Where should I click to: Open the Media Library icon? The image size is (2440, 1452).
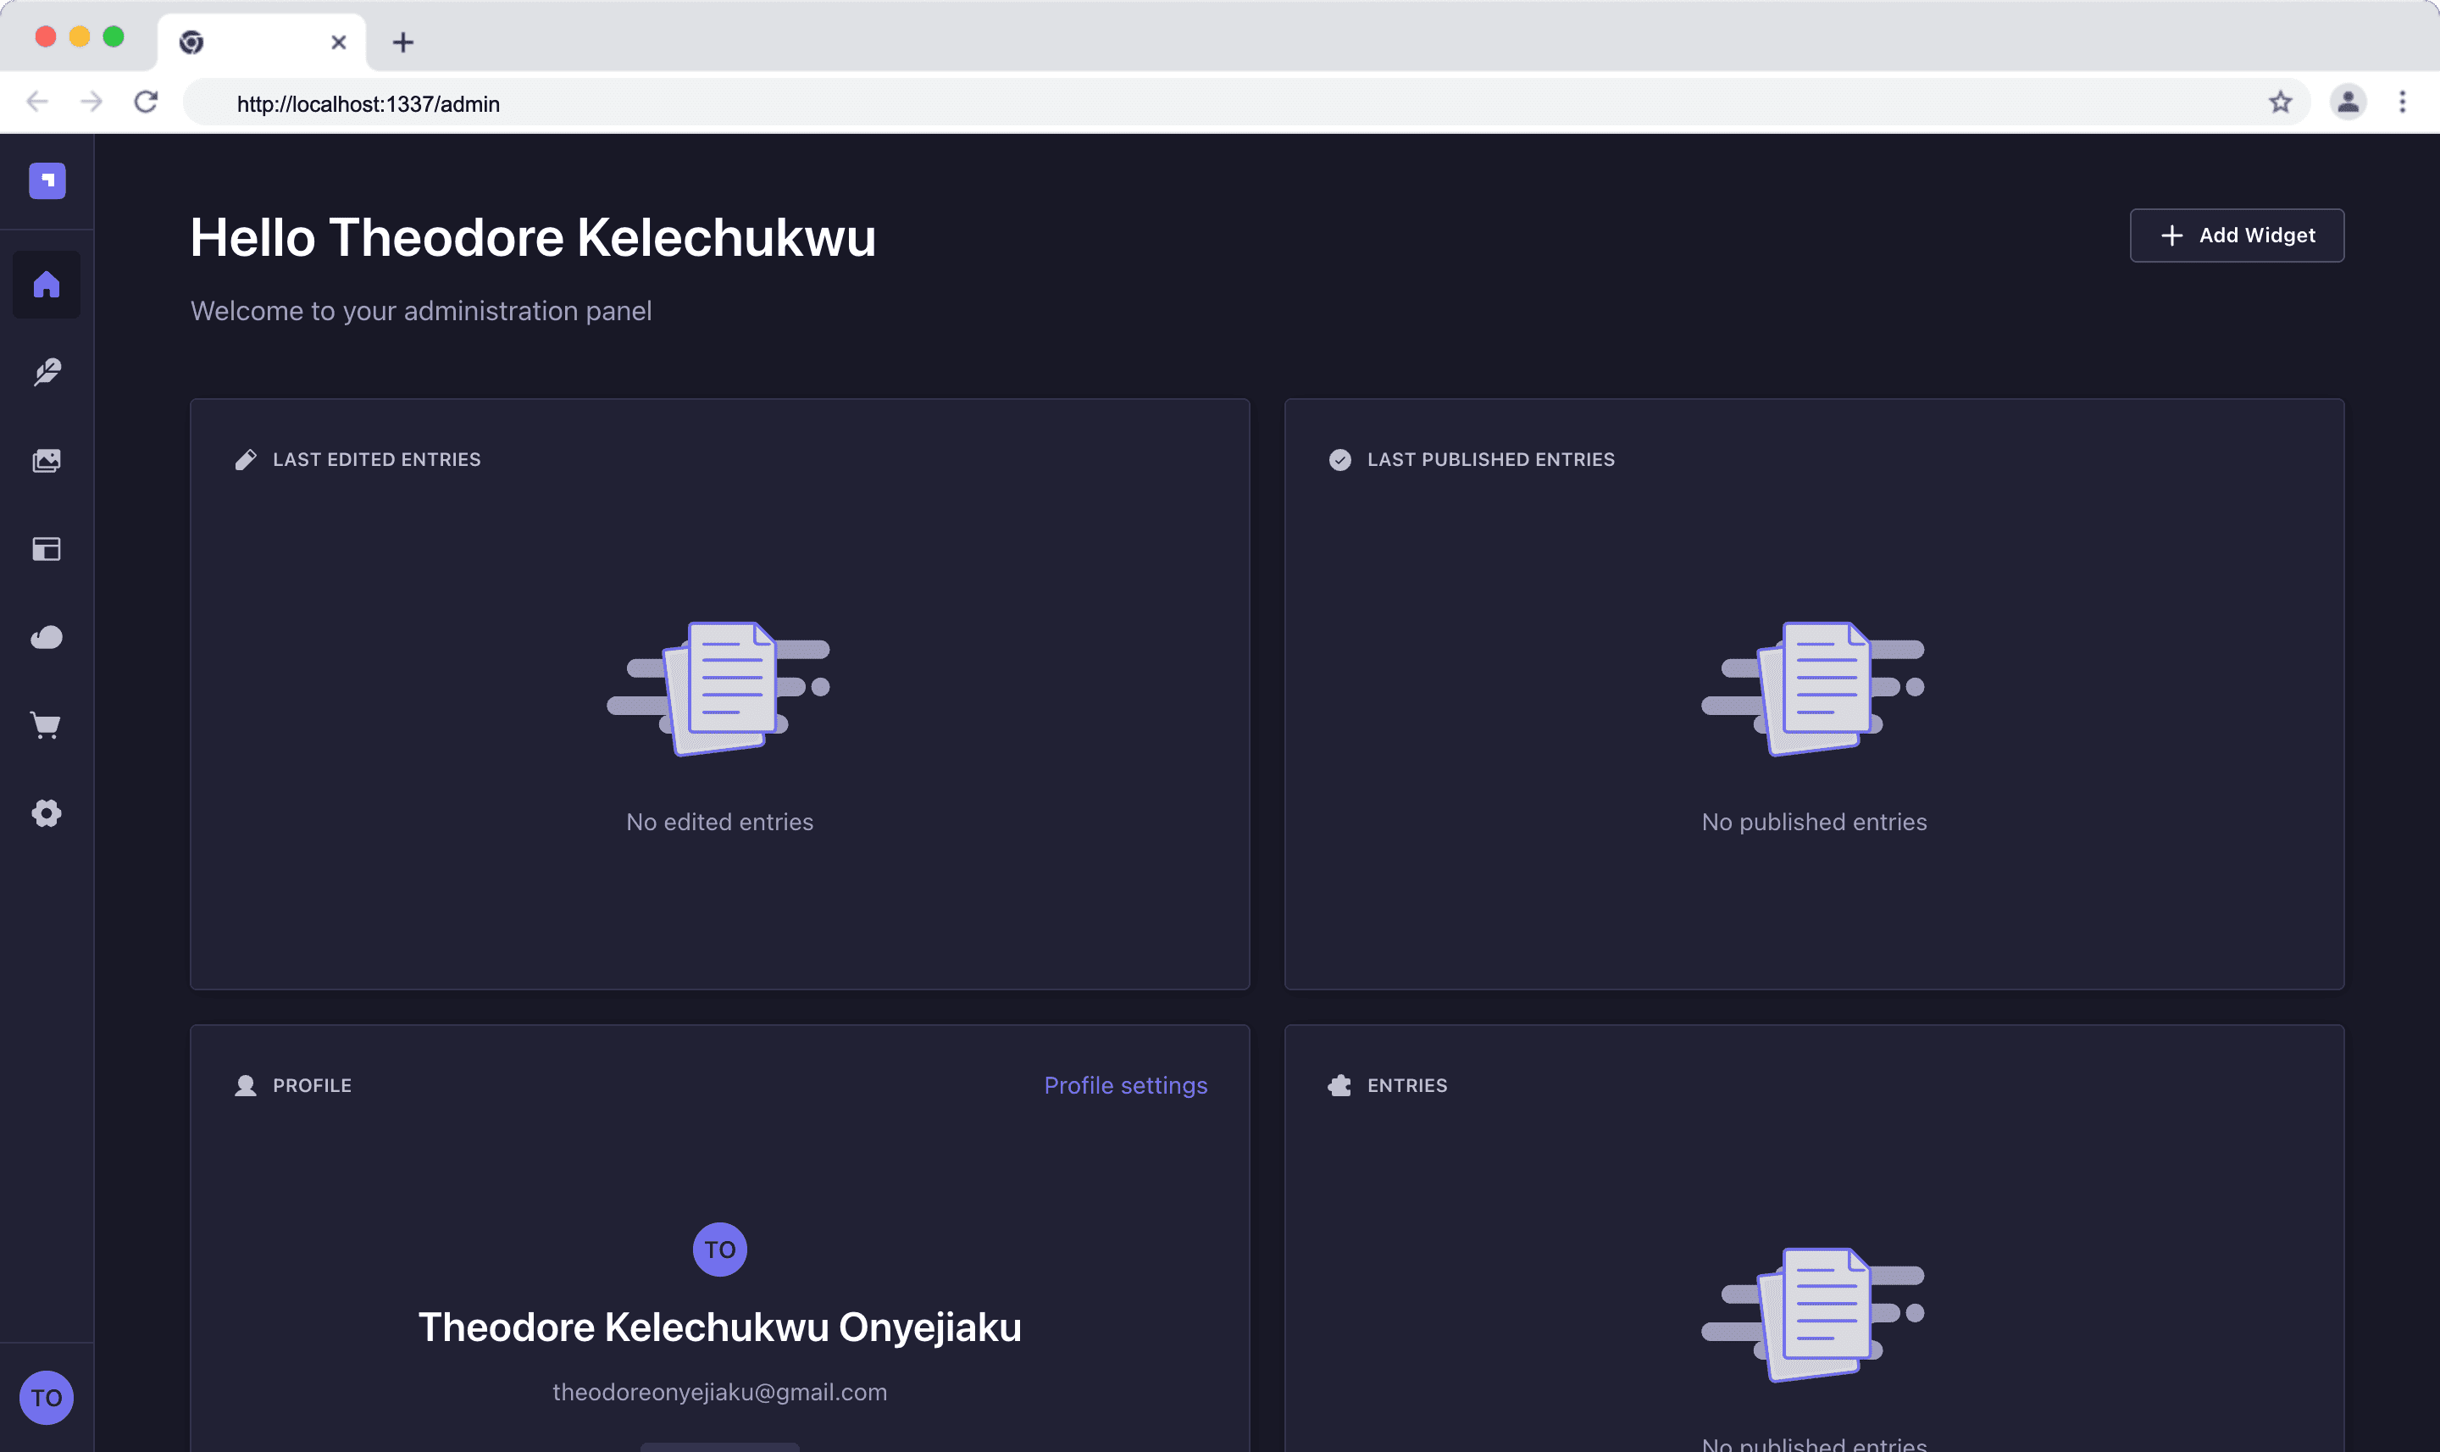[47, 461]
